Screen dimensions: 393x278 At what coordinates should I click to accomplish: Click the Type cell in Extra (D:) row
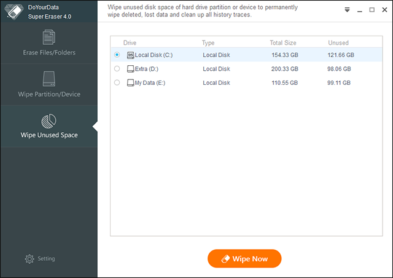pos(216,69)
